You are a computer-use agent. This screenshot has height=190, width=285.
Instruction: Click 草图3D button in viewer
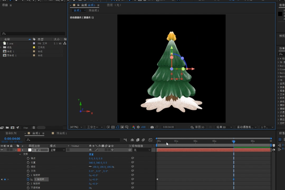(x=198, y=127)
